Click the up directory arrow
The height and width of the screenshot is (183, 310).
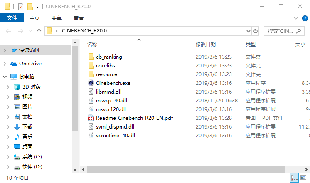pos(39,31)
